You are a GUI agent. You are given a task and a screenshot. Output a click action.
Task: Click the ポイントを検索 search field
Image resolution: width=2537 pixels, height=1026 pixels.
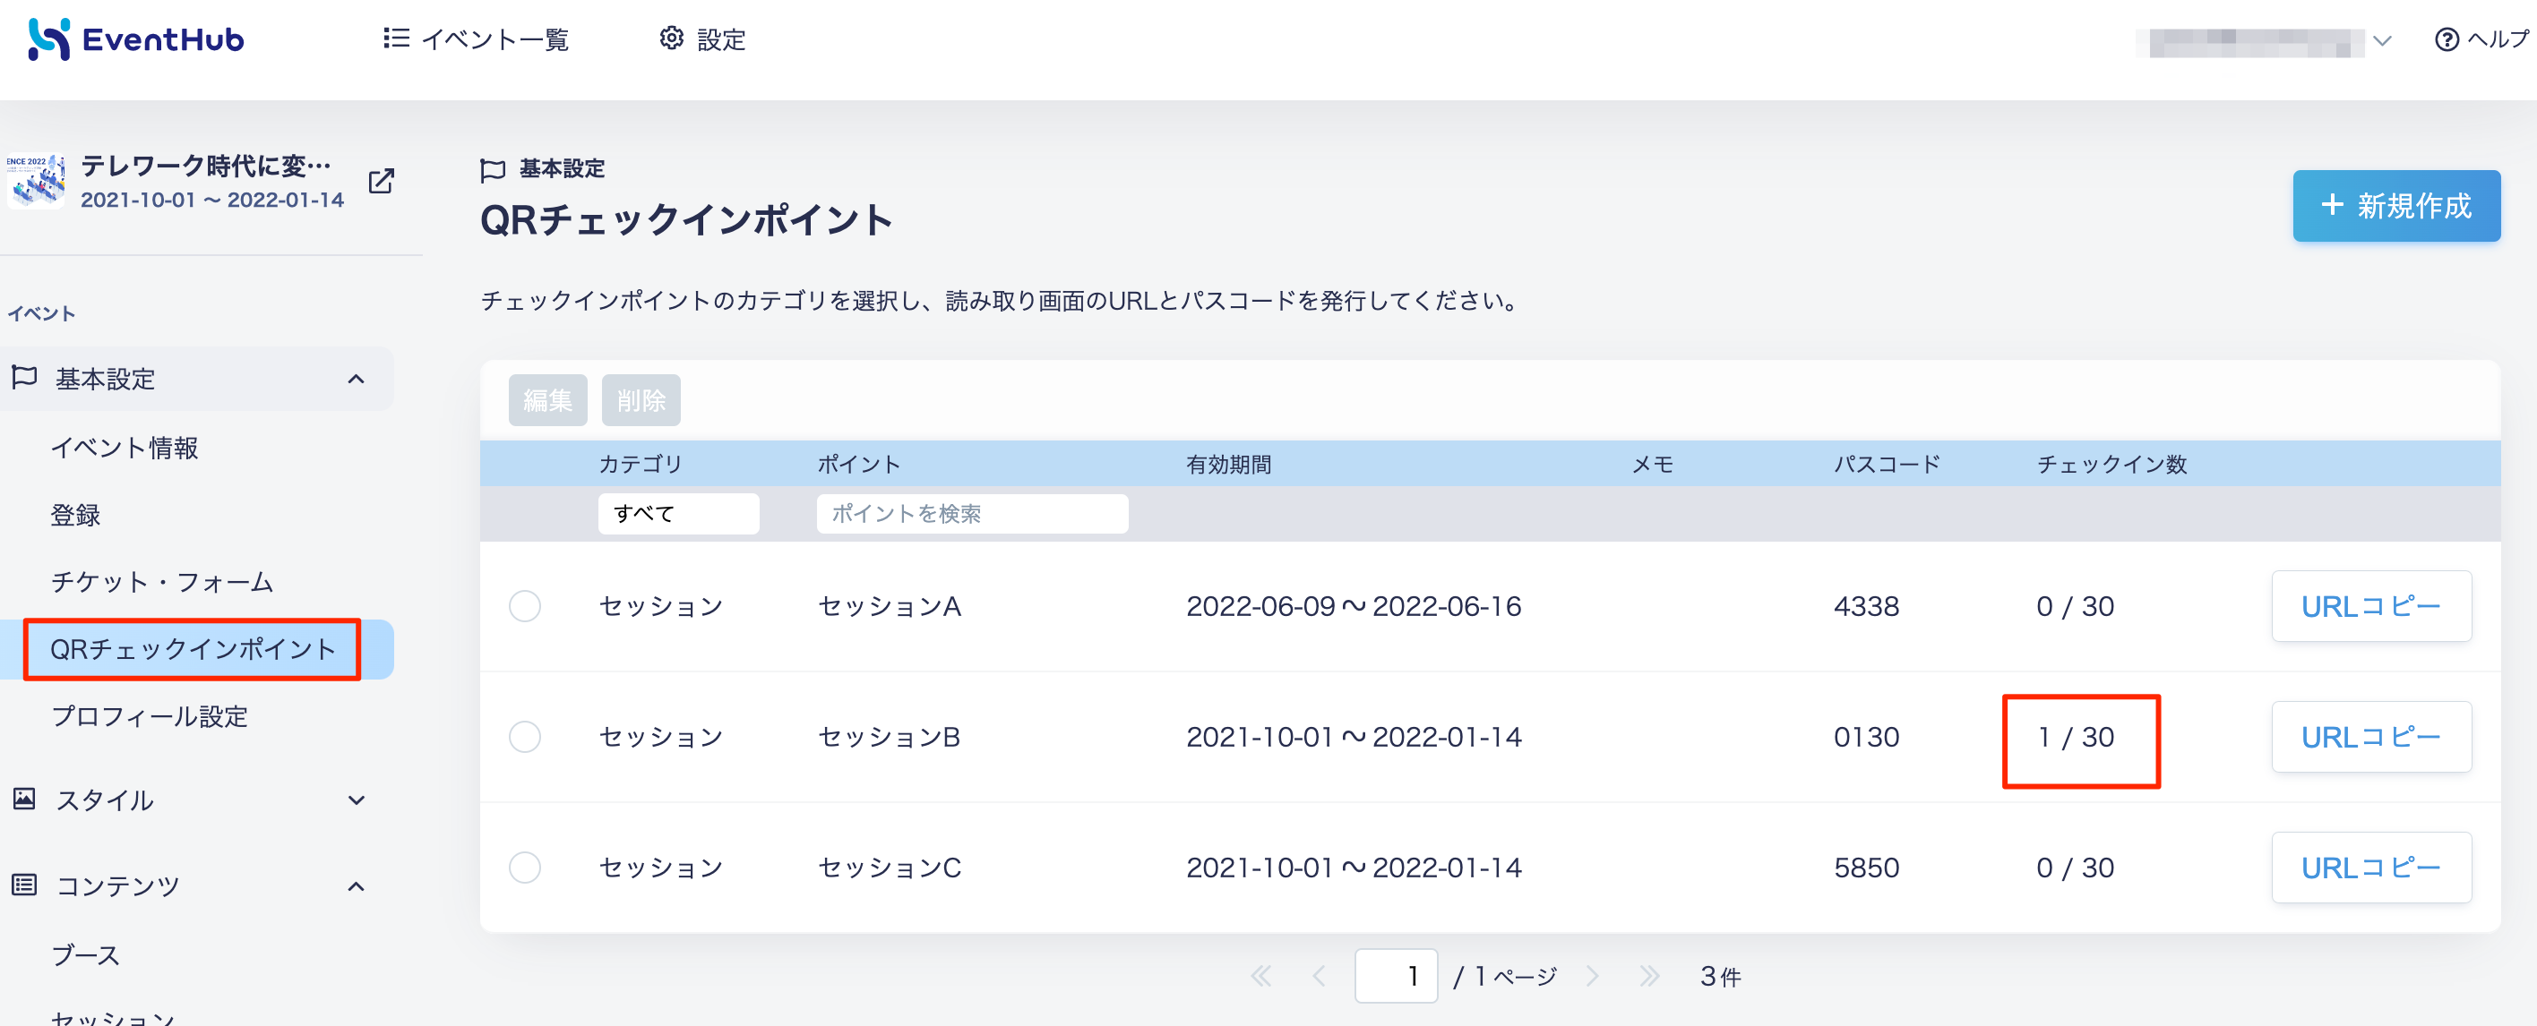coord(972,513)
